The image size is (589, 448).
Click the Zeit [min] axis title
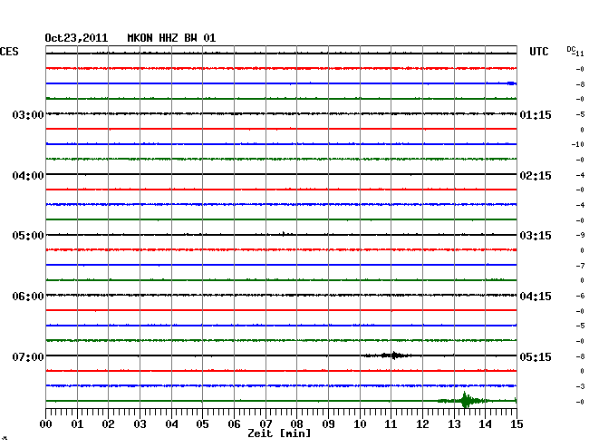coord(279,433)
